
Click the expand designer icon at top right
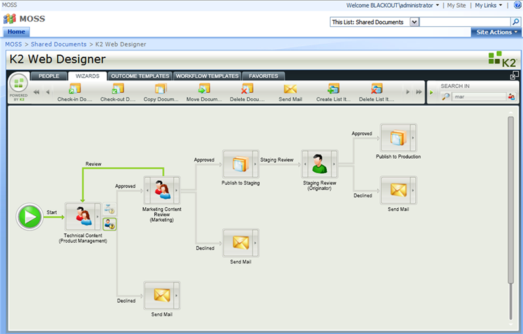coord(514,76)
